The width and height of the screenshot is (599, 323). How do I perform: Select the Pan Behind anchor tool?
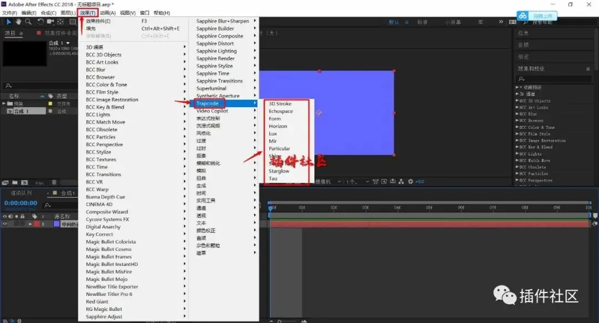point(60,22)
